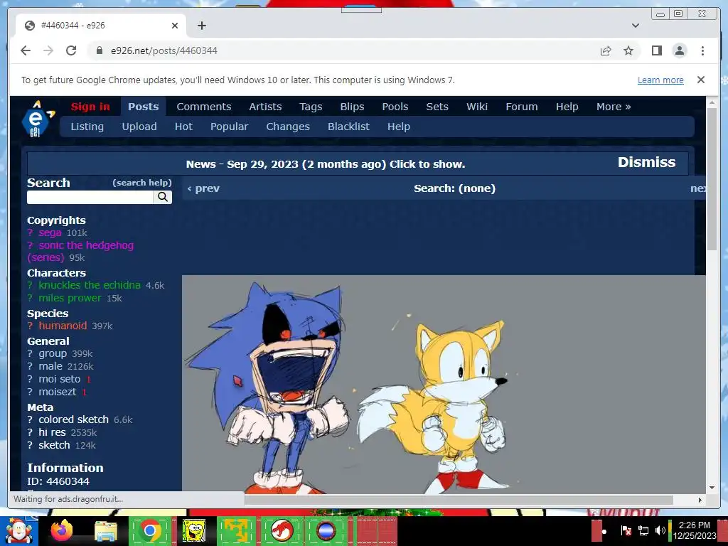
Task: Open wiki question mark beside group
Action: pos(30,354)
